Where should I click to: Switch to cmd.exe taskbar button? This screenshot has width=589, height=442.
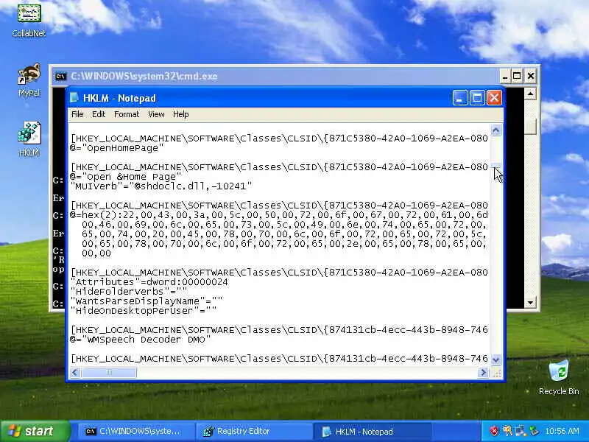(x=135, y=432)
